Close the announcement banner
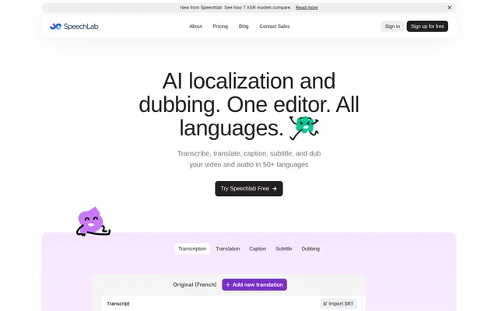498x311 pixels. [450, 8]
